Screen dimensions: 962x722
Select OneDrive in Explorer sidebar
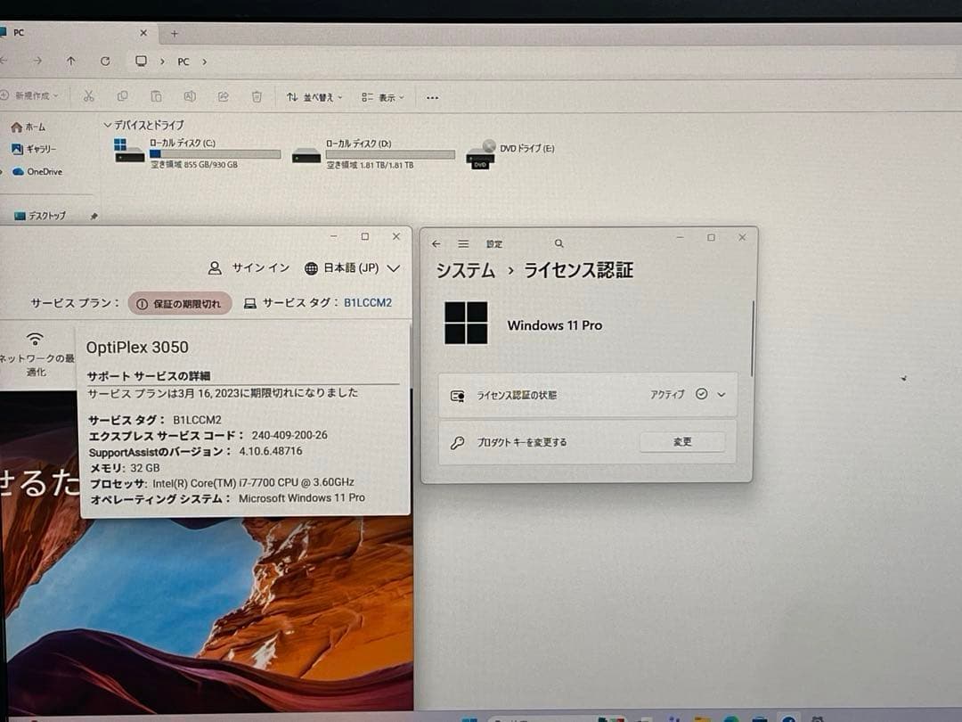coord(37,172)
